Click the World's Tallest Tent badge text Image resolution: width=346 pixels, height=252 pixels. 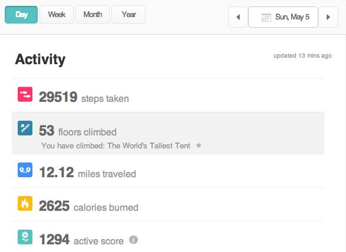(149, 146)
